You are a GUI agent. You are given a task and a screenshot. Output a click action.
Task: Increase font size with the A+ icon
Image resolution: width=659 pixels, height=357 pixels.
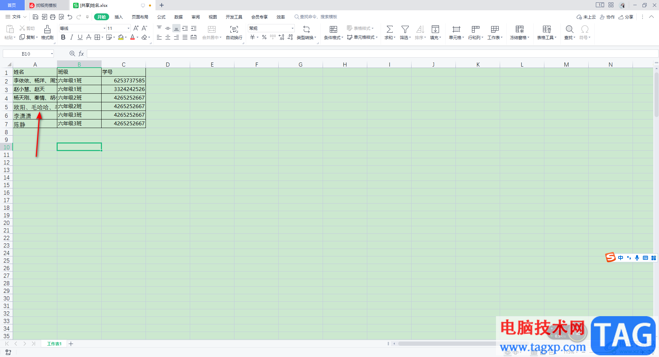click(x=136, y=28)
